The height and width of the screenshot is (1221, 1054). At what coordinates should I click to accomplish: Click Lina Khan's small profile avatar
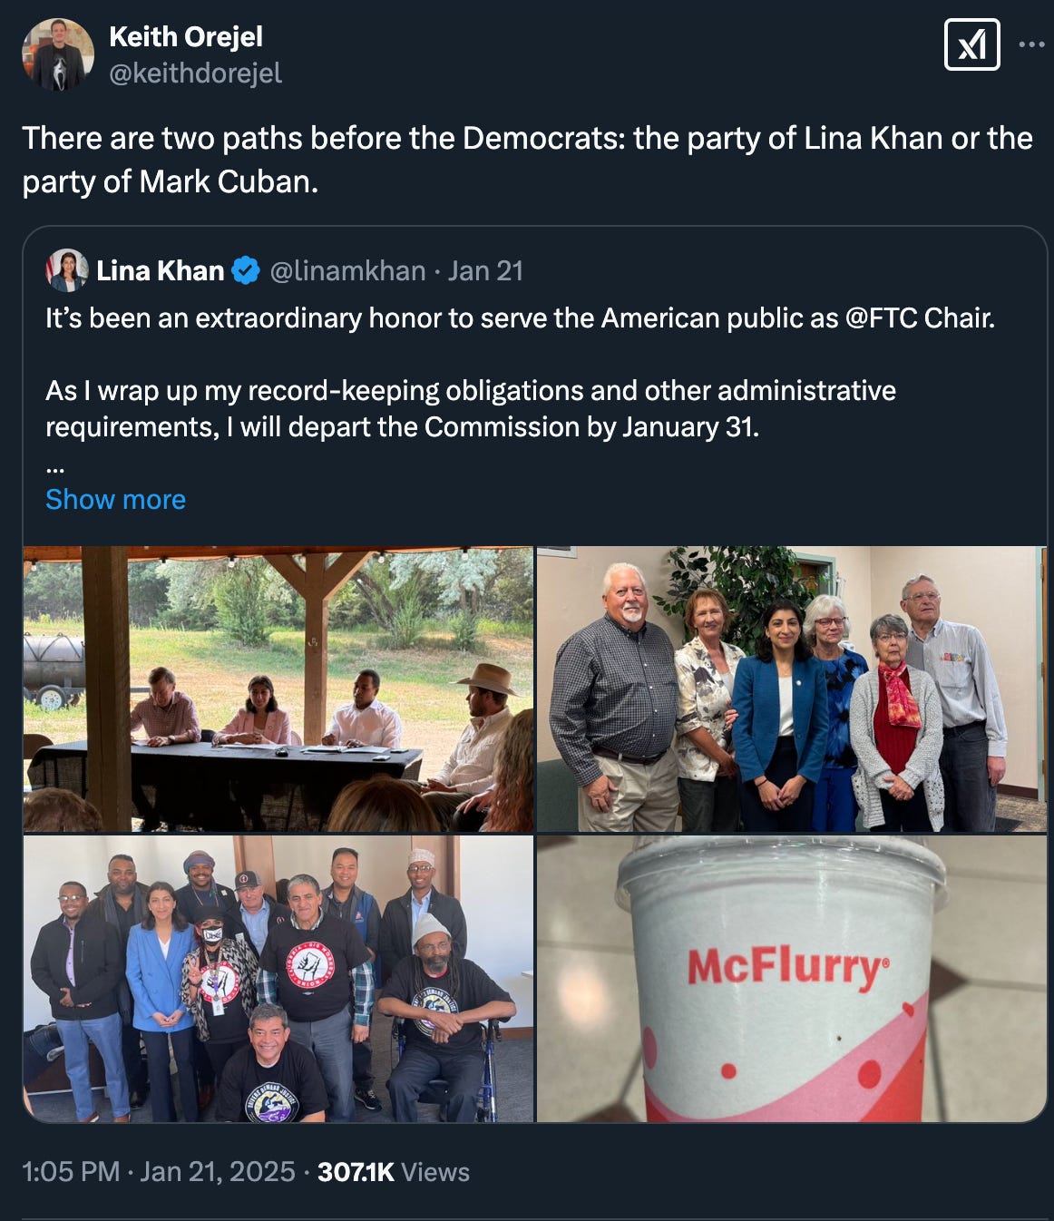(67, 270)
